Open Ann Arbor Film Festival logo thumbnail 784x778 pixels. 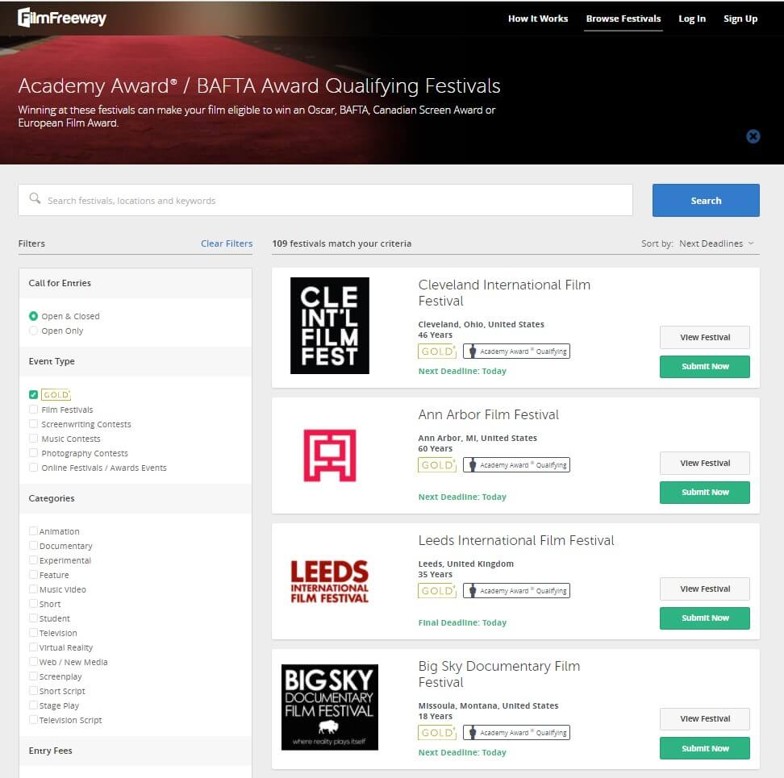click(x=330, y=456)
